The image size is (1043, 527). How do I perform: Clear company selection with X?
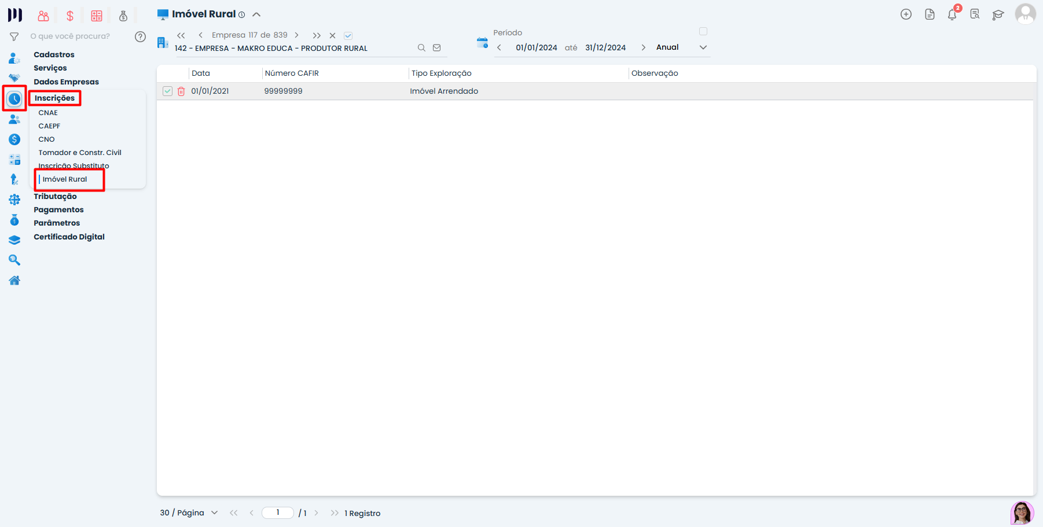pyautogui.click(x=333, y=36)
